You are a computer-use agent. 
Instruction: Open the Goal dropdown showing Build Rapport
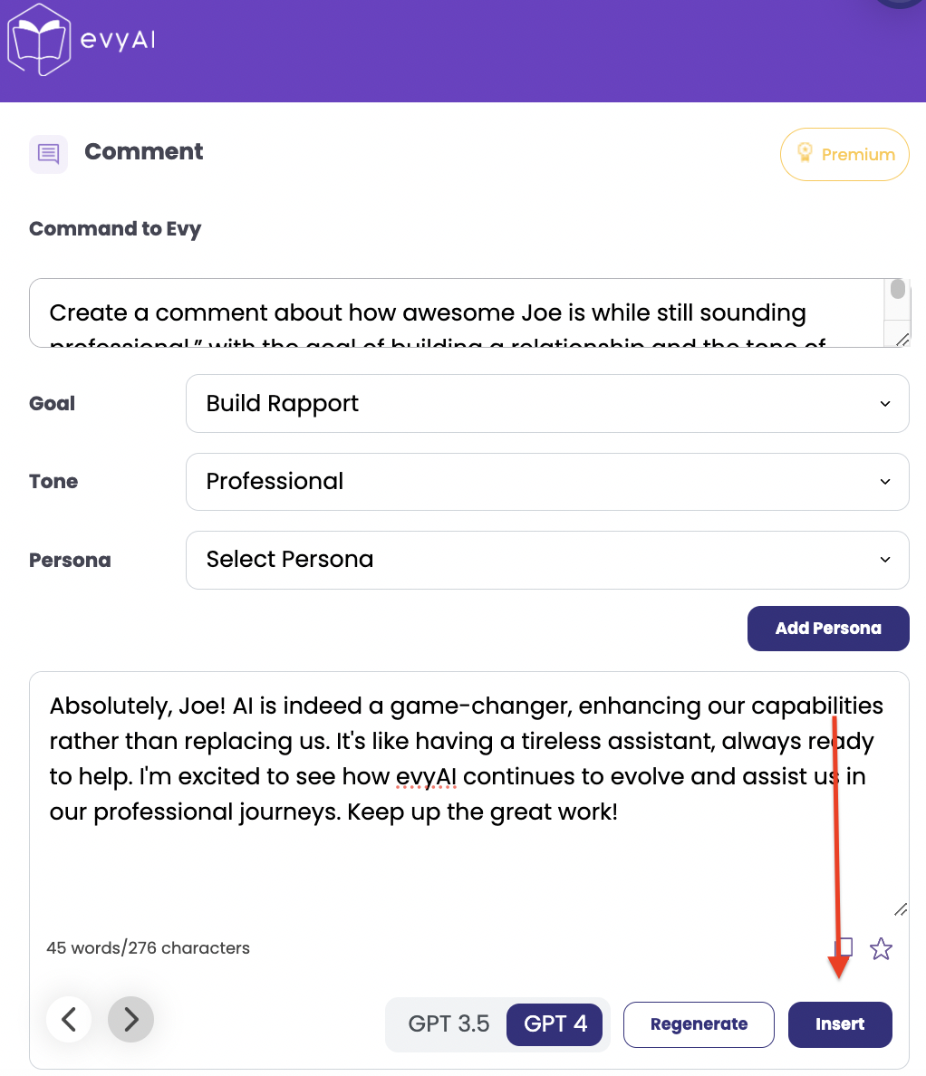click(x=546, y=403)
